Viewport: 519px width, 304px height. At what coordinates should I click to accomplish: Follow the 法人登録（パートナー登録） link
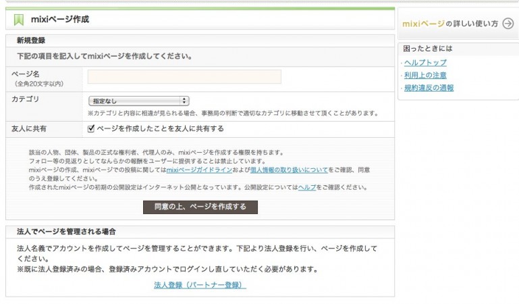(200, 285)
